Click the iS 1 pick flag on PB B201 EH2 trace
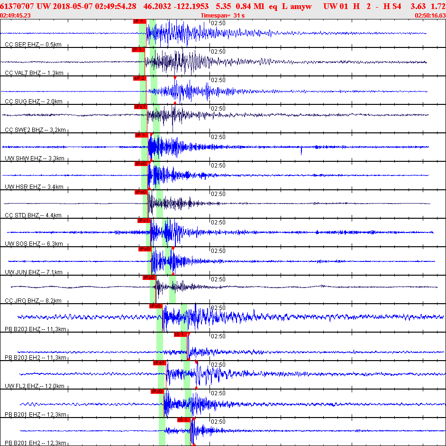Screen dimensions: 446x446 (x=183, y=420)
